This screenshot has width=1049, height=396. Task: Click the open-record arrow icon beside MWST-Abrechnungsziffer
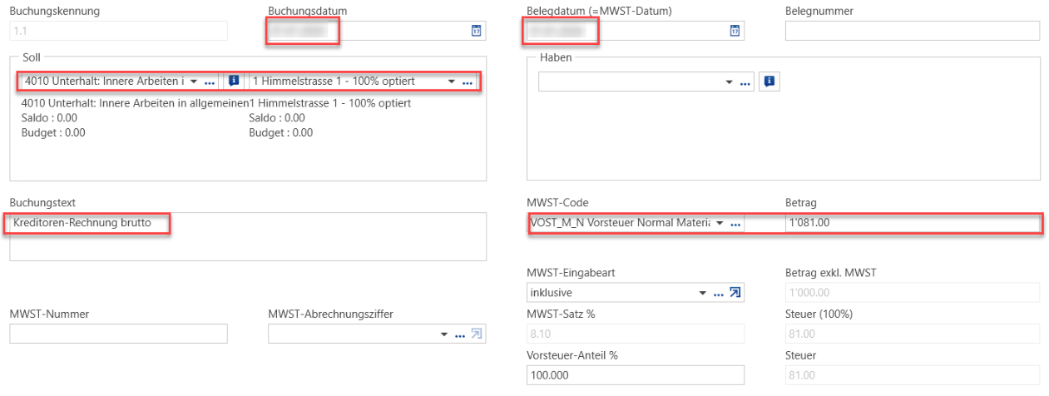476,334
